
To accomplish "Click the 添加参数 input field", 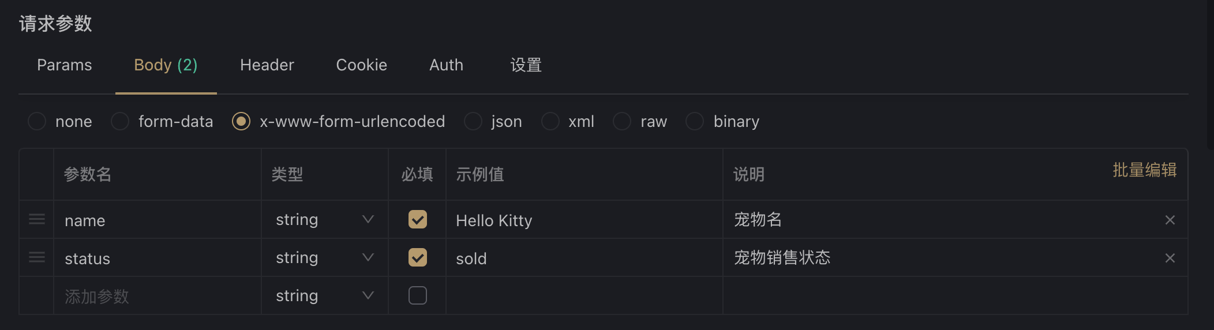I will [x=156, y=297].
